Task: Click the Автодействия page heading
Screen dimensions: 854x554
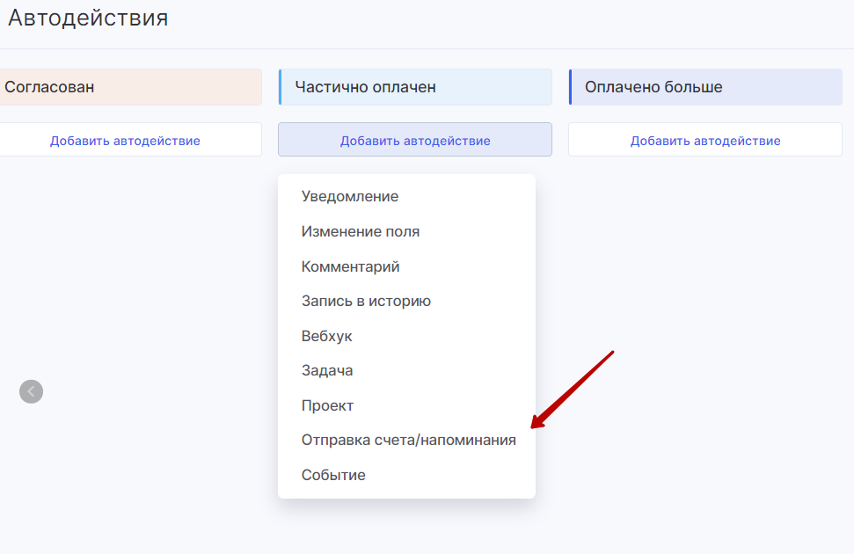Action: tap(88, 18)
